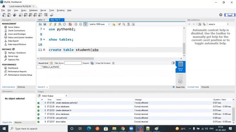
Task: Toggle Wrap Cell Content icon
Action: [113, 63]
